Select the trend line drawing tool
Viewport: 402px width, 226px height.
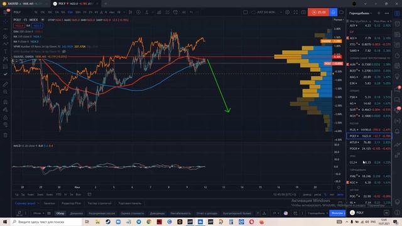pos(6,30)
